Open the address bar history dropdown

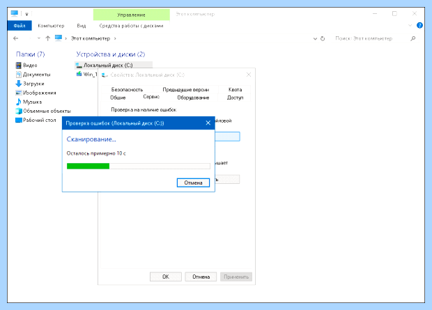pyautogui.click(x=315, y=39)
